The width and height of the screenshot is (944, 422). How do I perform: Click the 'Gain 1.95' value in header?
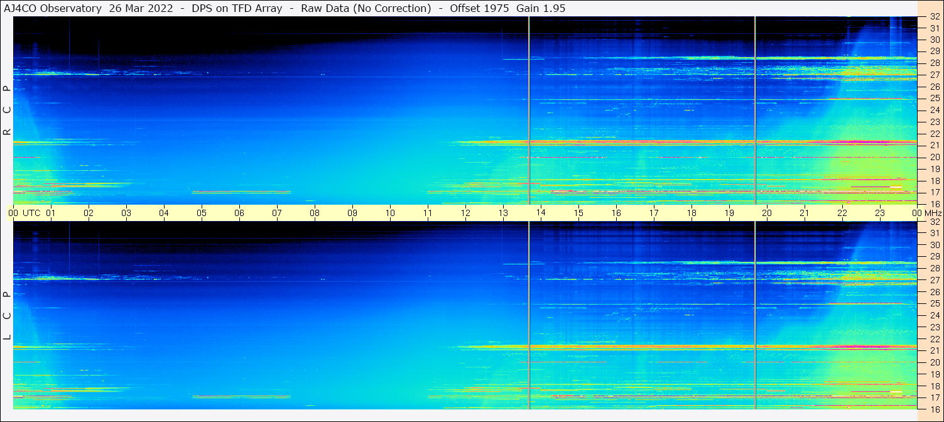(541, 8)
